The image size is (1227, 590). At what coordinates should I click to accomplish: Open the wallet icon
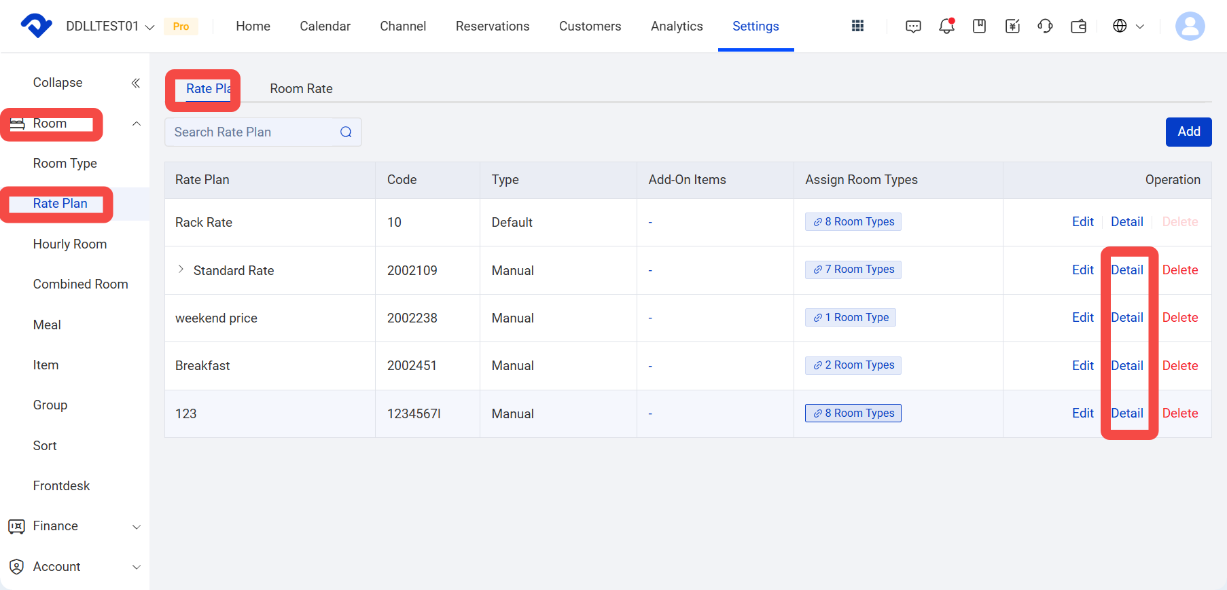click(x=1078, y=26)
